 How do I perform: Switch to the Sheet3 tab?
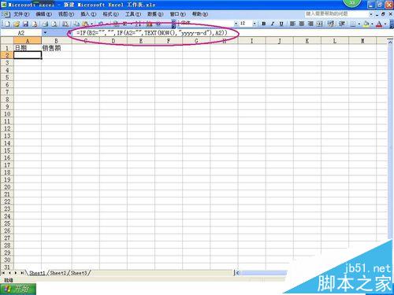click(x=79, y=273)
